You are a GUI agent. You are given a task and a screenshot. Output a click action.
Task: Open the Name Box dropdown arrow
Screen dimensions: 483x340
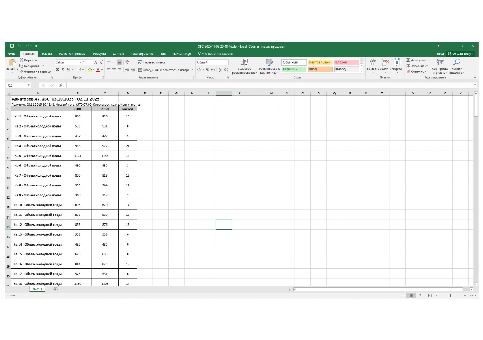click(29, 85)
